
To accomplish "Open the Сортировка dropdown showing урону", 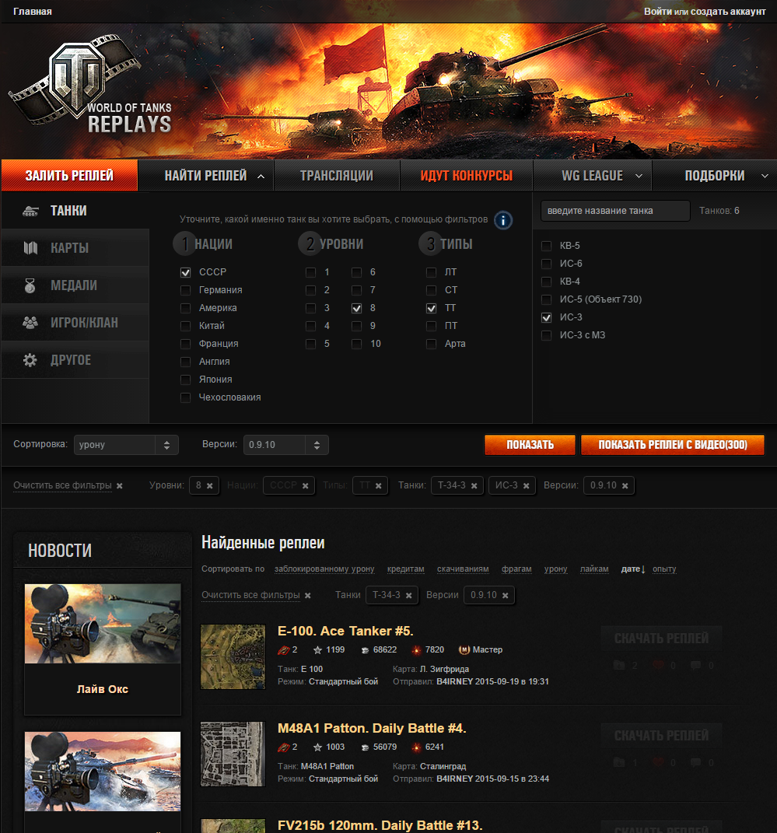I will pyautogui.click(x=126, y=445).
